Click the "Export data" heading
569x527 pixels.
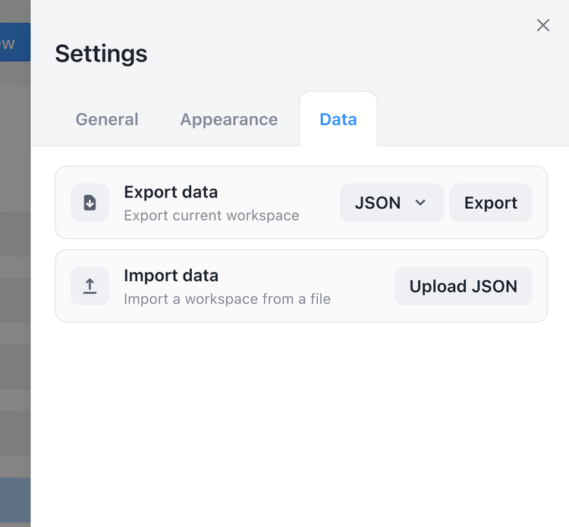point(171,192)
